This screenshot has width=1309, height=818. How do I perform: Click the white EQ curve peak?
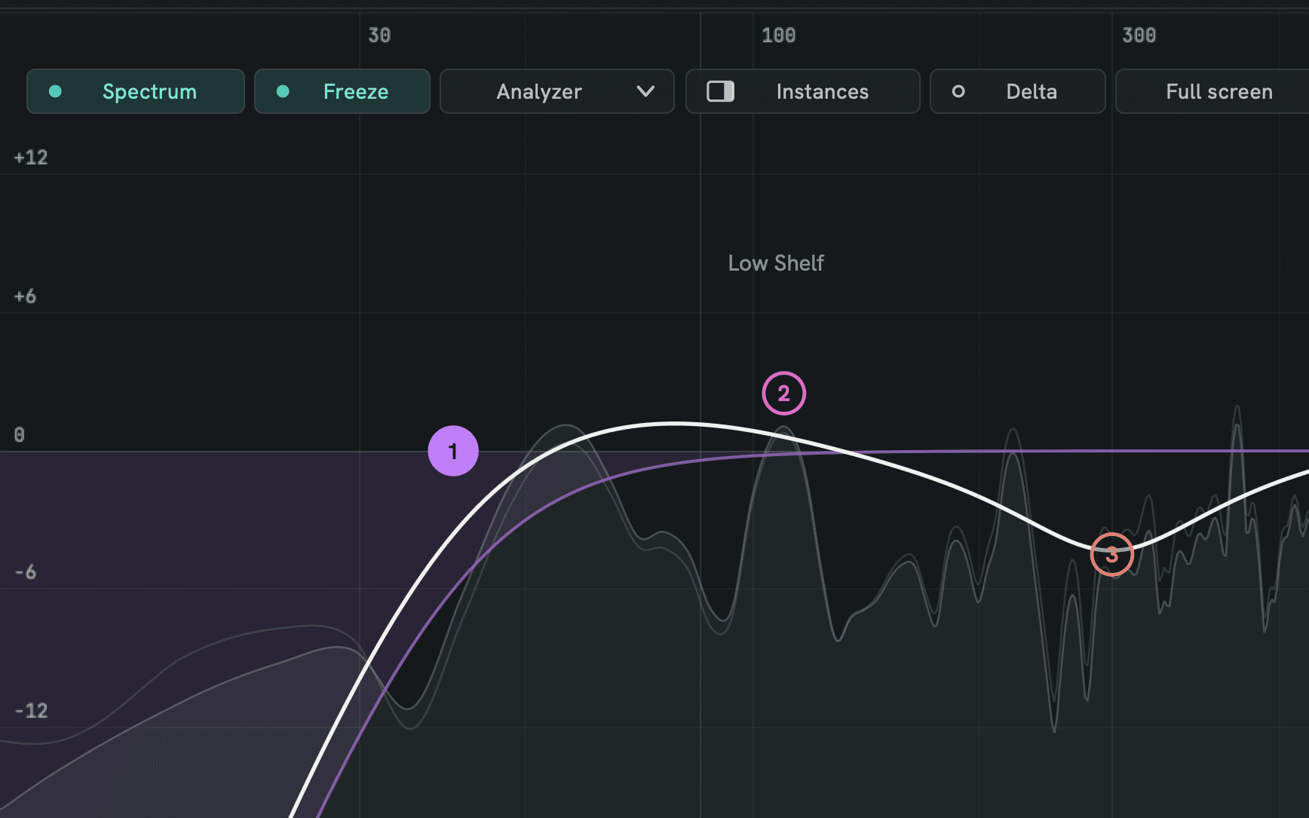click(673, 424)
